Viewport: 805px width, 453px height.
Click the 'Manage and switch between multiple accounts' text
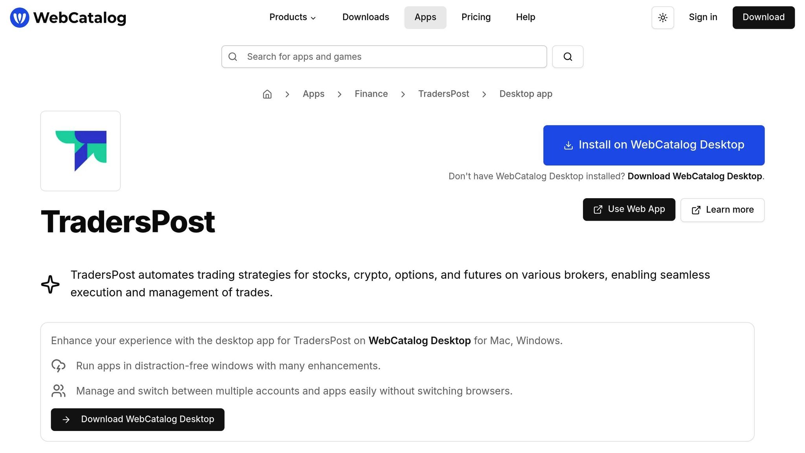pos(294,391)
